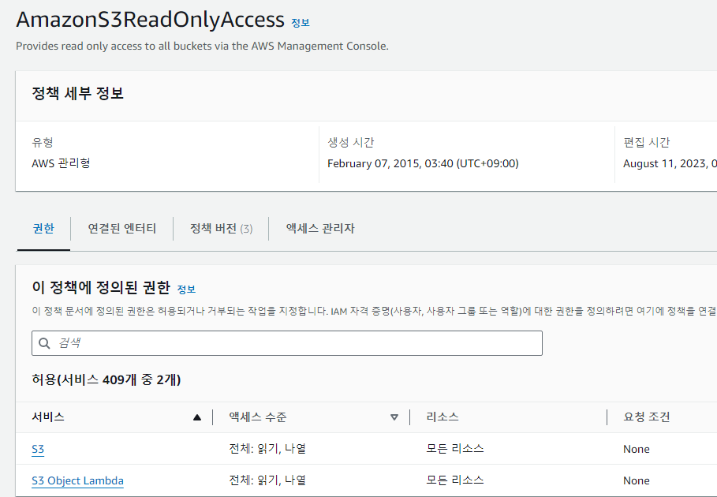Screen dimensions: 717x497
Task: Select creation time February 07, 2015
Action: [423, 163]
